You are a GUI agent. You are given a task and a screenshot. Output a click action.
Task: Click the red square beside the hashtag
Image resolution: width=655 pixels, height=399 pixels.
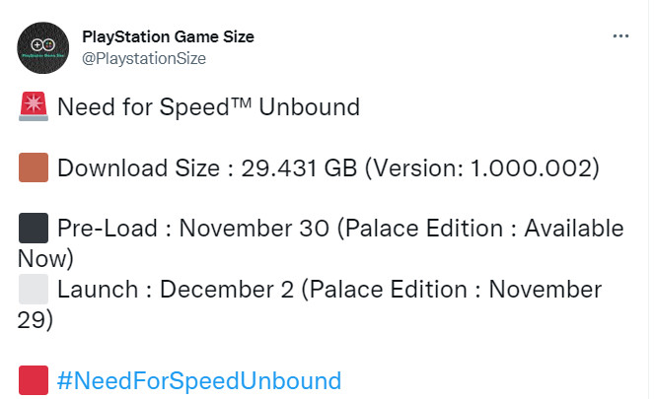34,380
